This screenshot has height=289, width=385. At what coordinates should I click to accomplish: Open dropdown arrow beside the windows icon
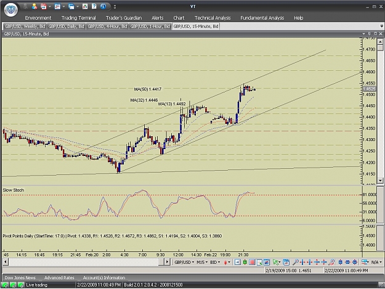[x=78, y=6]
